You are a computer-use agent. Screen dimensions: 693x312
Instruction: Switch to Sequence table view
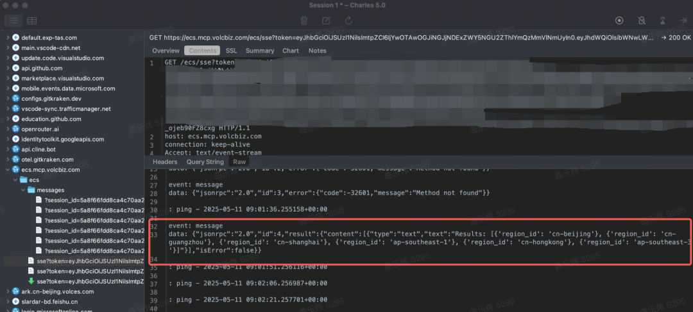click(x=32, y=21)
